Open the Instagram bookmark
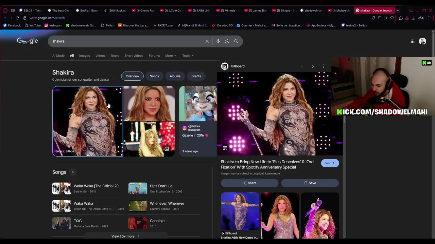Screen dimensions: 435x244 tap(53, 25)
